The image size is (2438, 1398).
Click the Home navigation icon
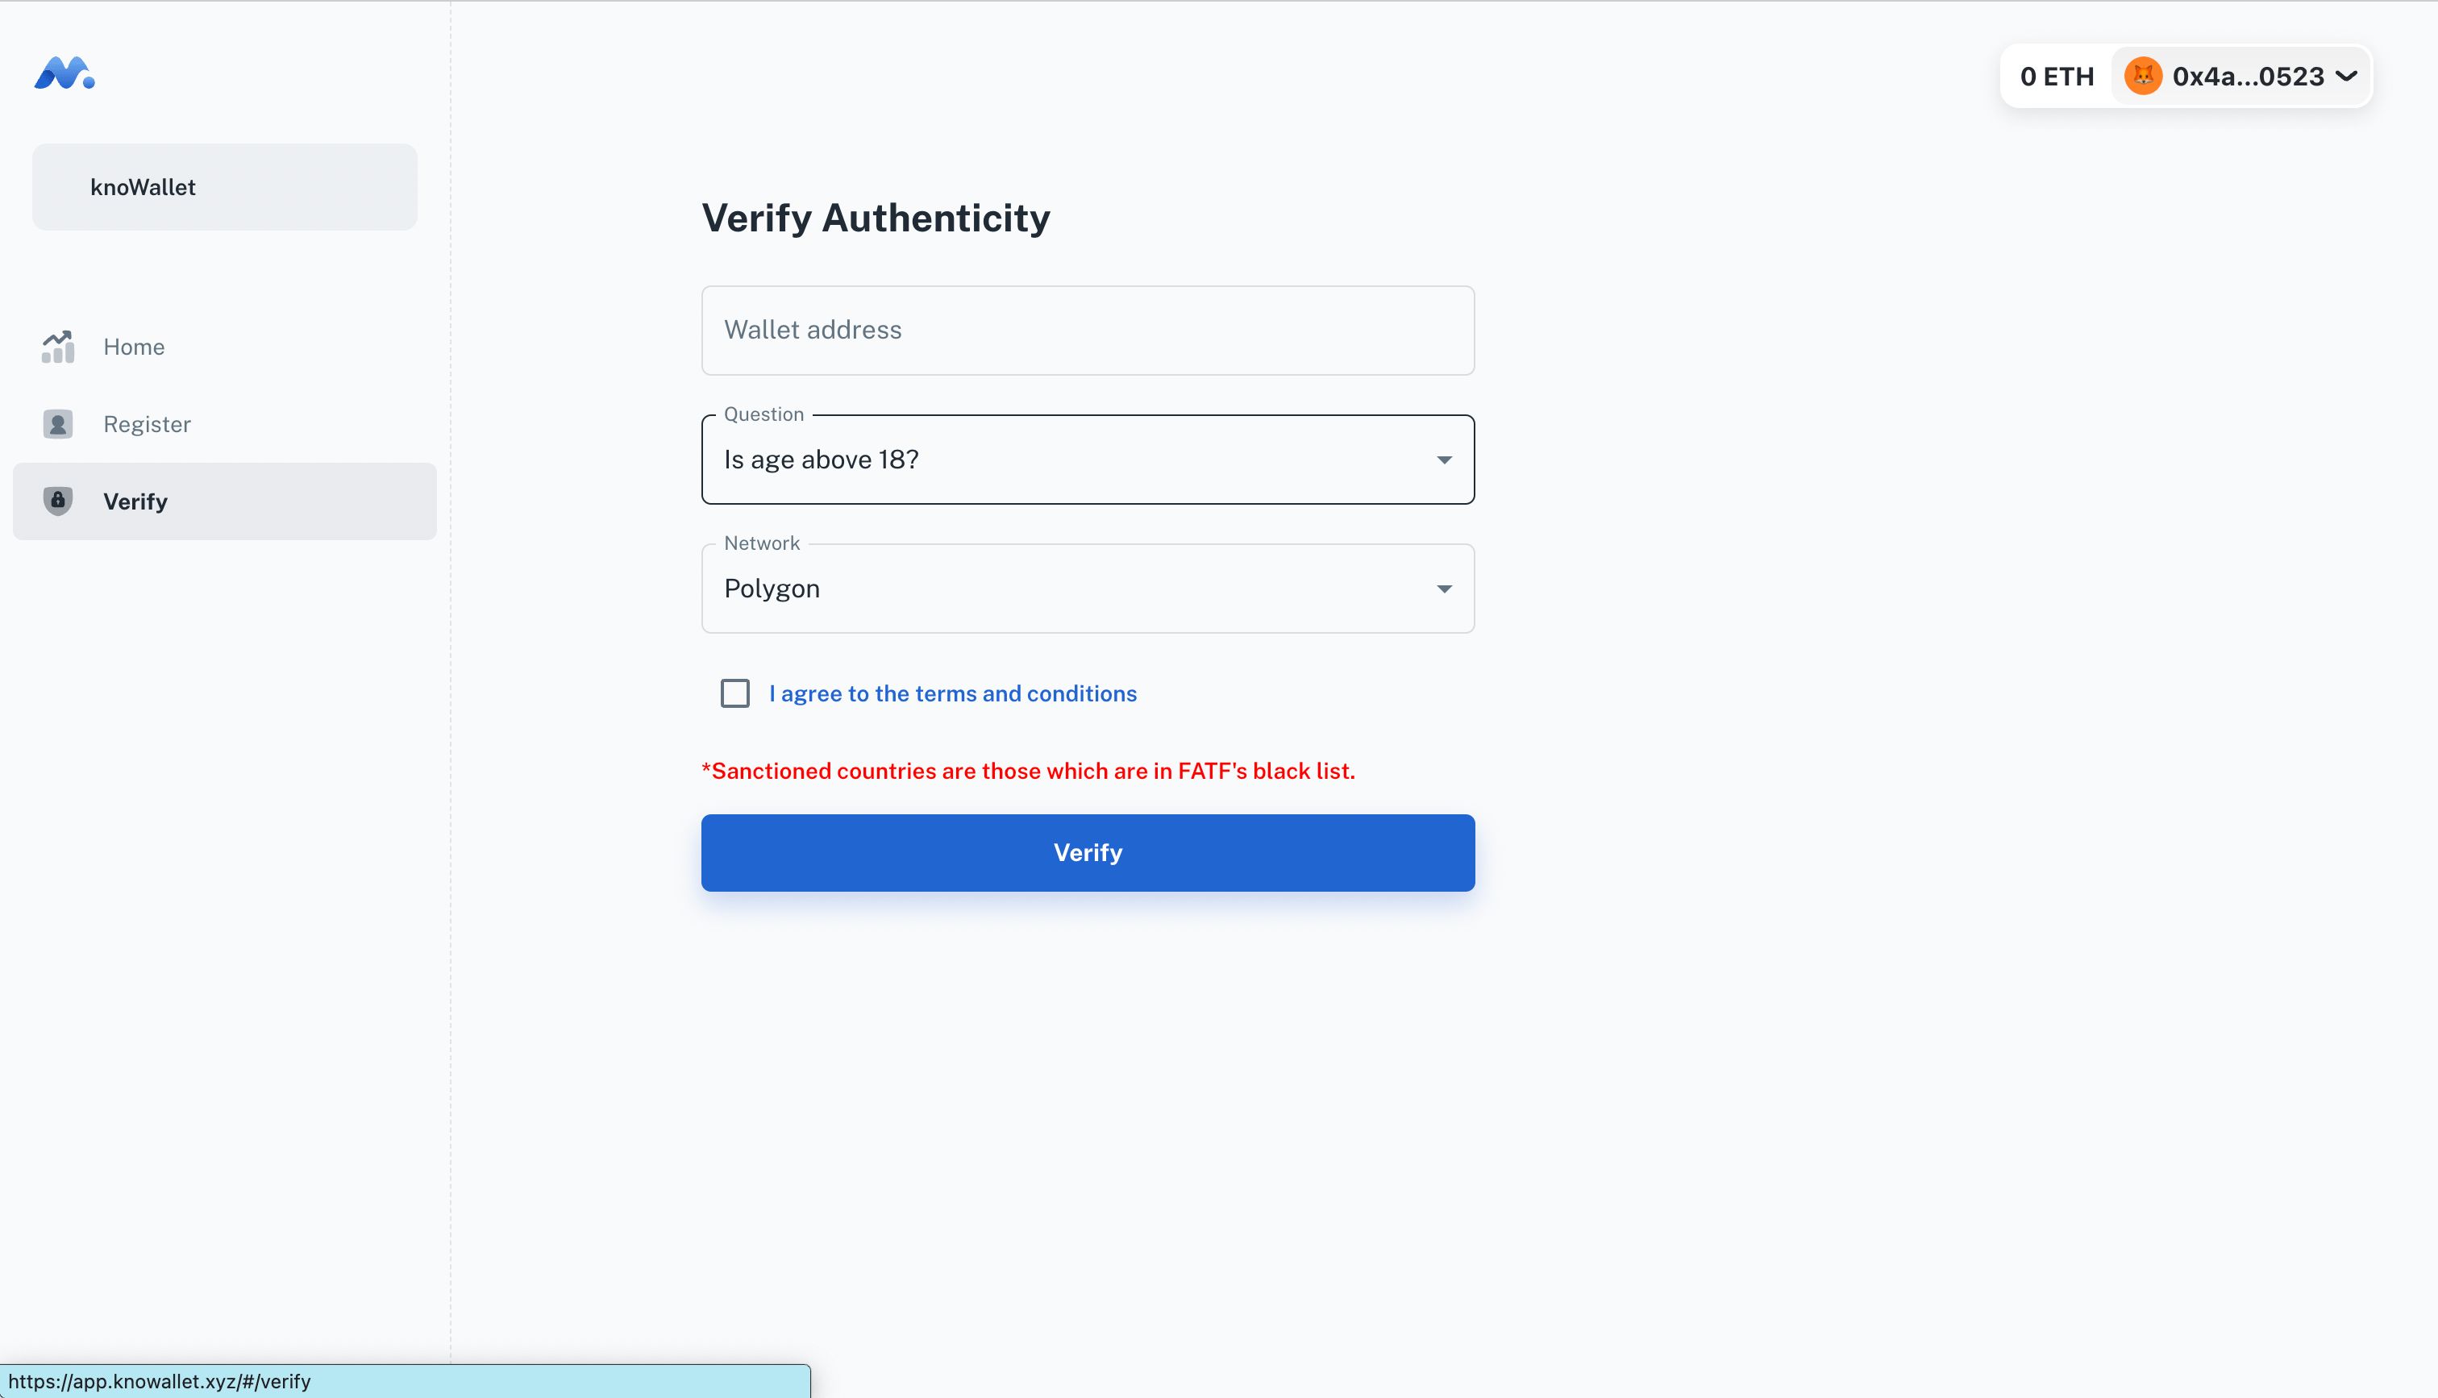59,347
